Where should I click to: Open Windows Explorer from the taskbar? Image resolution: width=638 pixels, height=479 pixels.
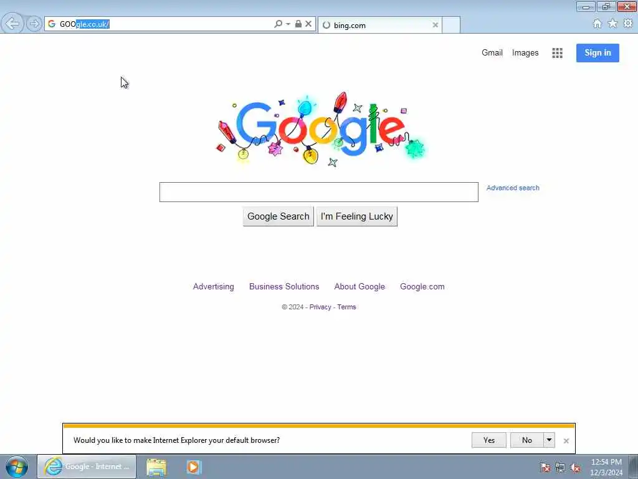tap(156, 467)
